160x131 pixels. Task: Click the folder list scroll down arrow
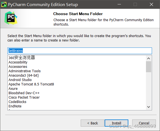(x=149, y=107)
